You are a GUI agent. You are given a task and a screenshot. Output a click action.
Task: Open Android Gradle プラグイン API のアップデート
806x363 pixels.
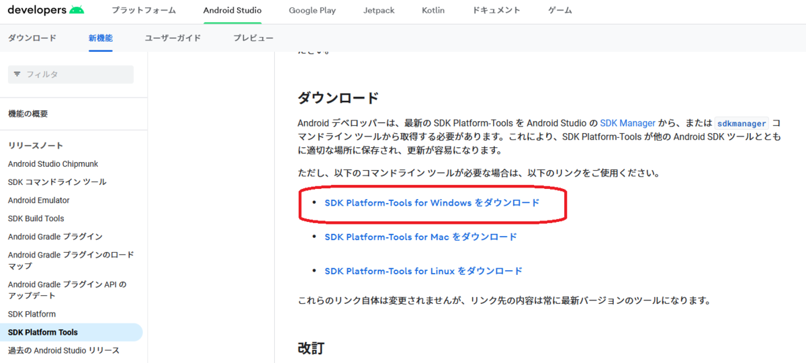[67, 290]
